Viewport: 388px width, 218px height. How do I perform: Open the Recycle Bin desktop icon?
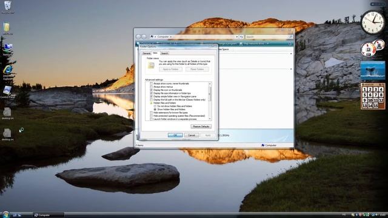(8, 7)
